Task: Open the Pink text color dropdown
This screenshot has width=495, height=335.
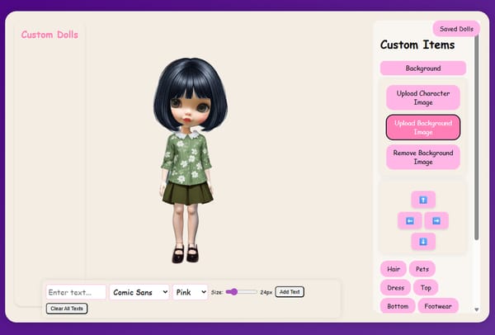Action: click(190, 292)
